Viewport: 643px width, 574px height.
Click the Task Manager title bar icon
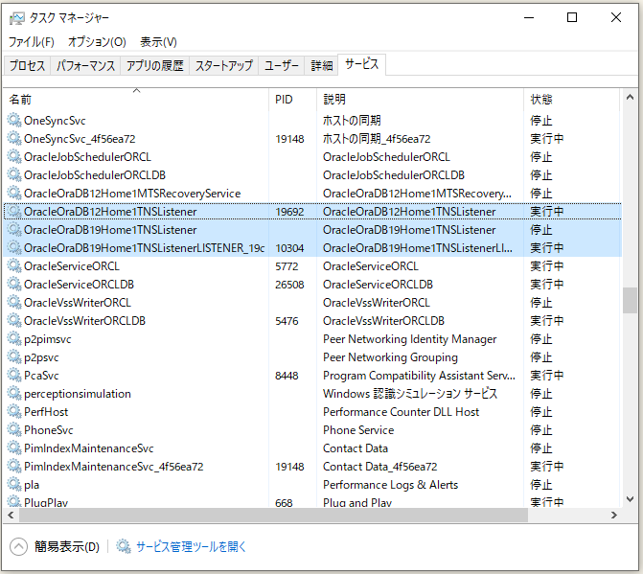point(17,18)
